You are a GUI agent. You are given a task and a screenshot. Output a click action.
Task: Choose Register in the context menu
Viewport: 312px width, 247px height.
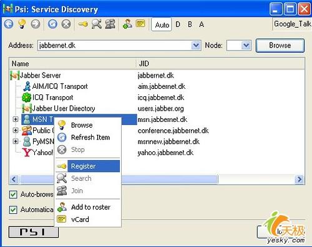(87, 166)
